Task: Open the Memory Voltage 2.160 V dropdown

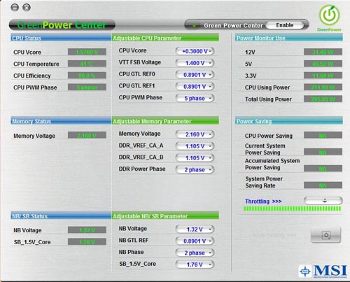Action: click(195, 134)
